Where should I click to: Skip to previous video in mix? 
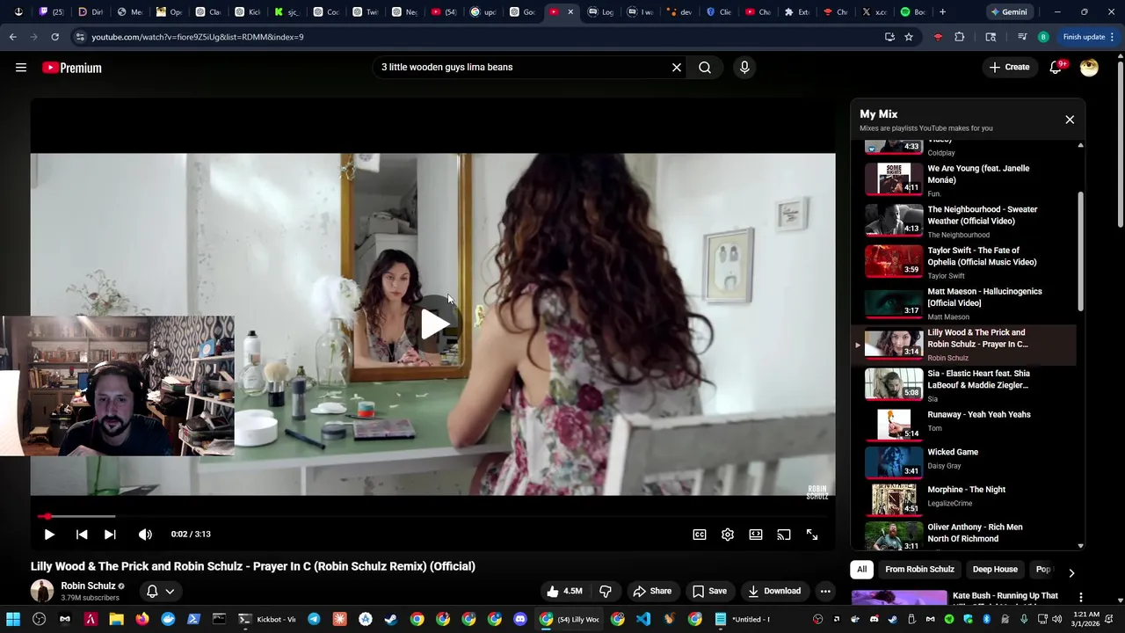click(82, 535)
